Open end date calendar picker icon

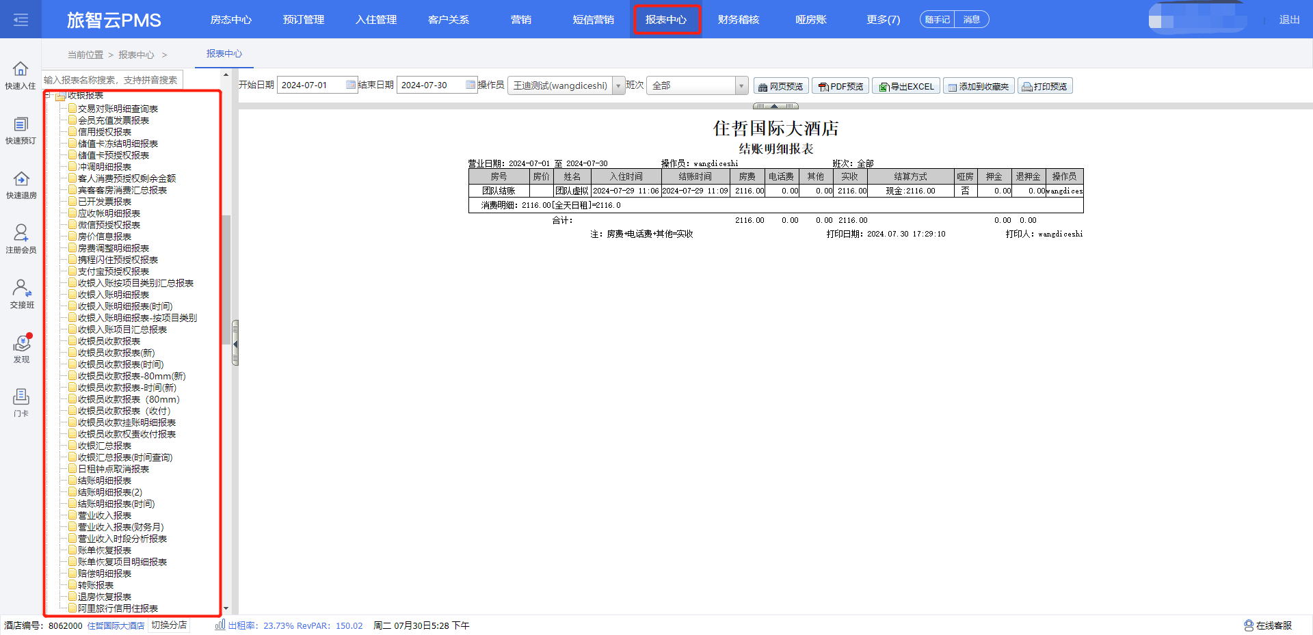[x=470, y=85]
